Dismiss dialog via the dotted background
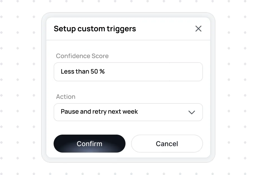256x175 pixels. point(18,88)
